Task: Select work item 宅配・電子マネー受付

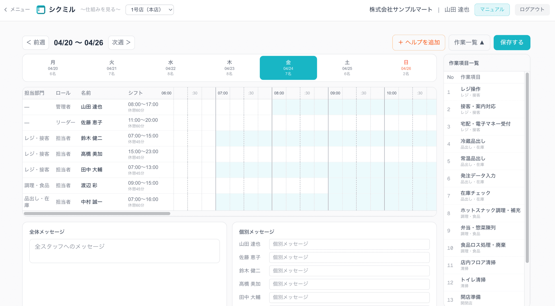Action: pyautogui.click(x=484, y=127)
